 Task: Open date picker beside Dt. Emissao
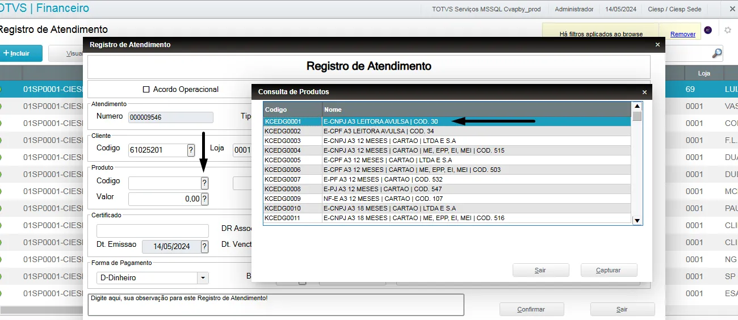(204, 246)
